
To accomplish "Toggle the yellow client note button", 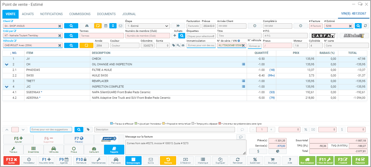I will point(98,26).
